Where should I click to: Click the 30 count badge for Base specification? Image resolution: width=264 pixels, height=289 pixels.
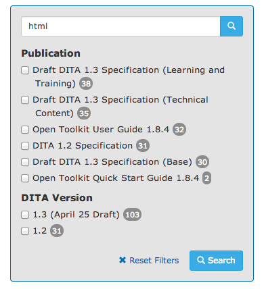click(x=202, y=162)
